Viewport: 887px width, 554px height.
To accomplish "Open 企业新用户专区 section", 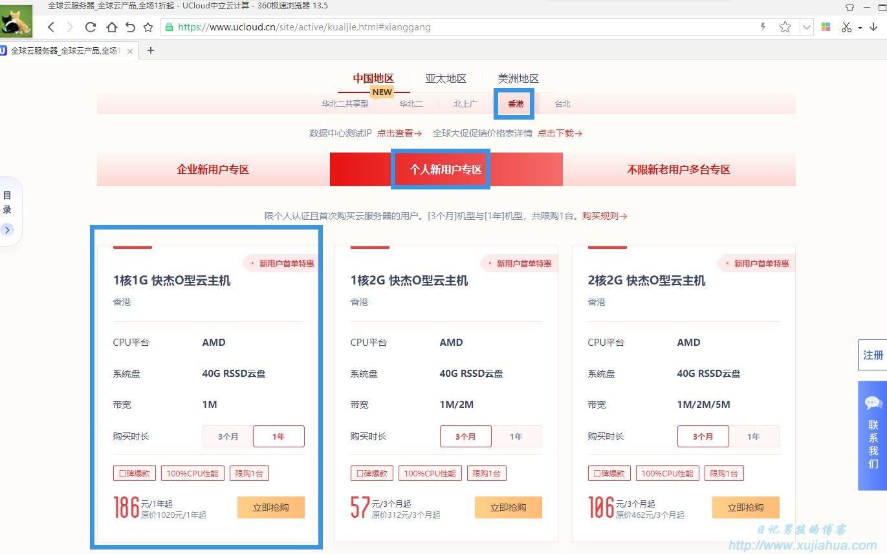I will [213, 169].
